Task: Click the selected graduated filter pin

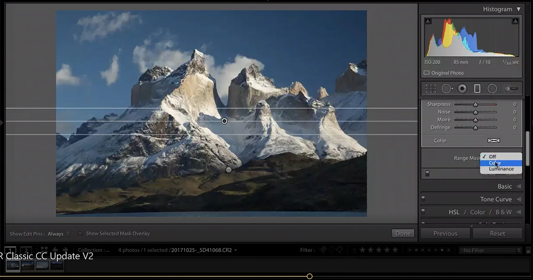Action: coord(224,121)
